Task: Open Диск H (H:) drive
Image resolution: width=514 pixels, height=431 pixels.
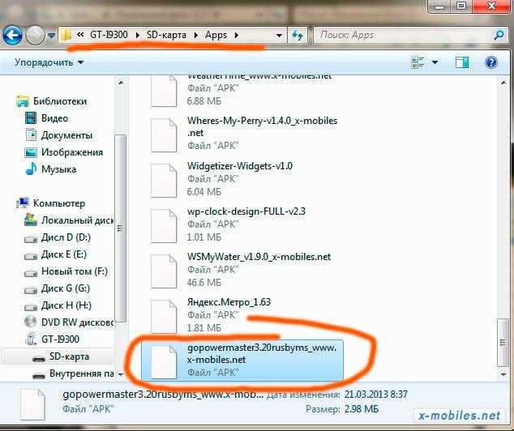Action: click(x=66, y=305)
